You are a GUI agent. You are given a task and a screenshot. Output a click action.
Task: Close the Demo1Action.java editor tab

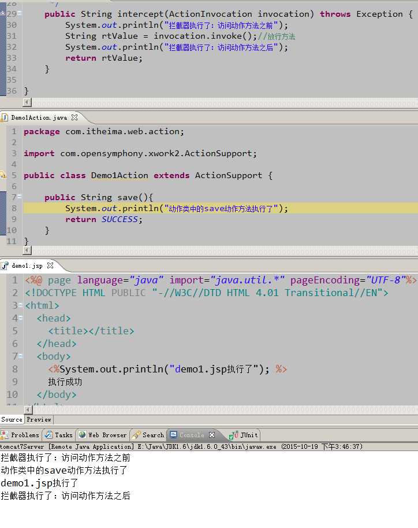74,117
